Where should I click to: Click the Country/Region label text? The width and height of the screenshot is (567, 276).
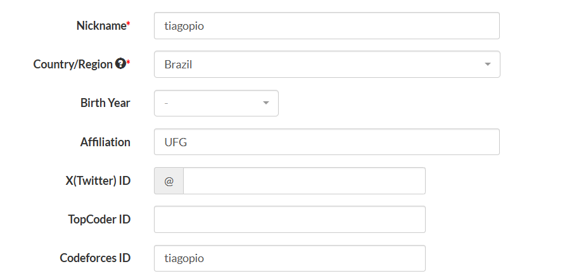(73, 65)
